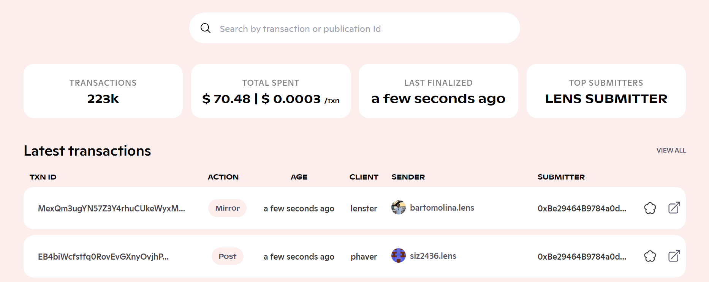Open siz2436.lens sender profile

click(433, 256)
